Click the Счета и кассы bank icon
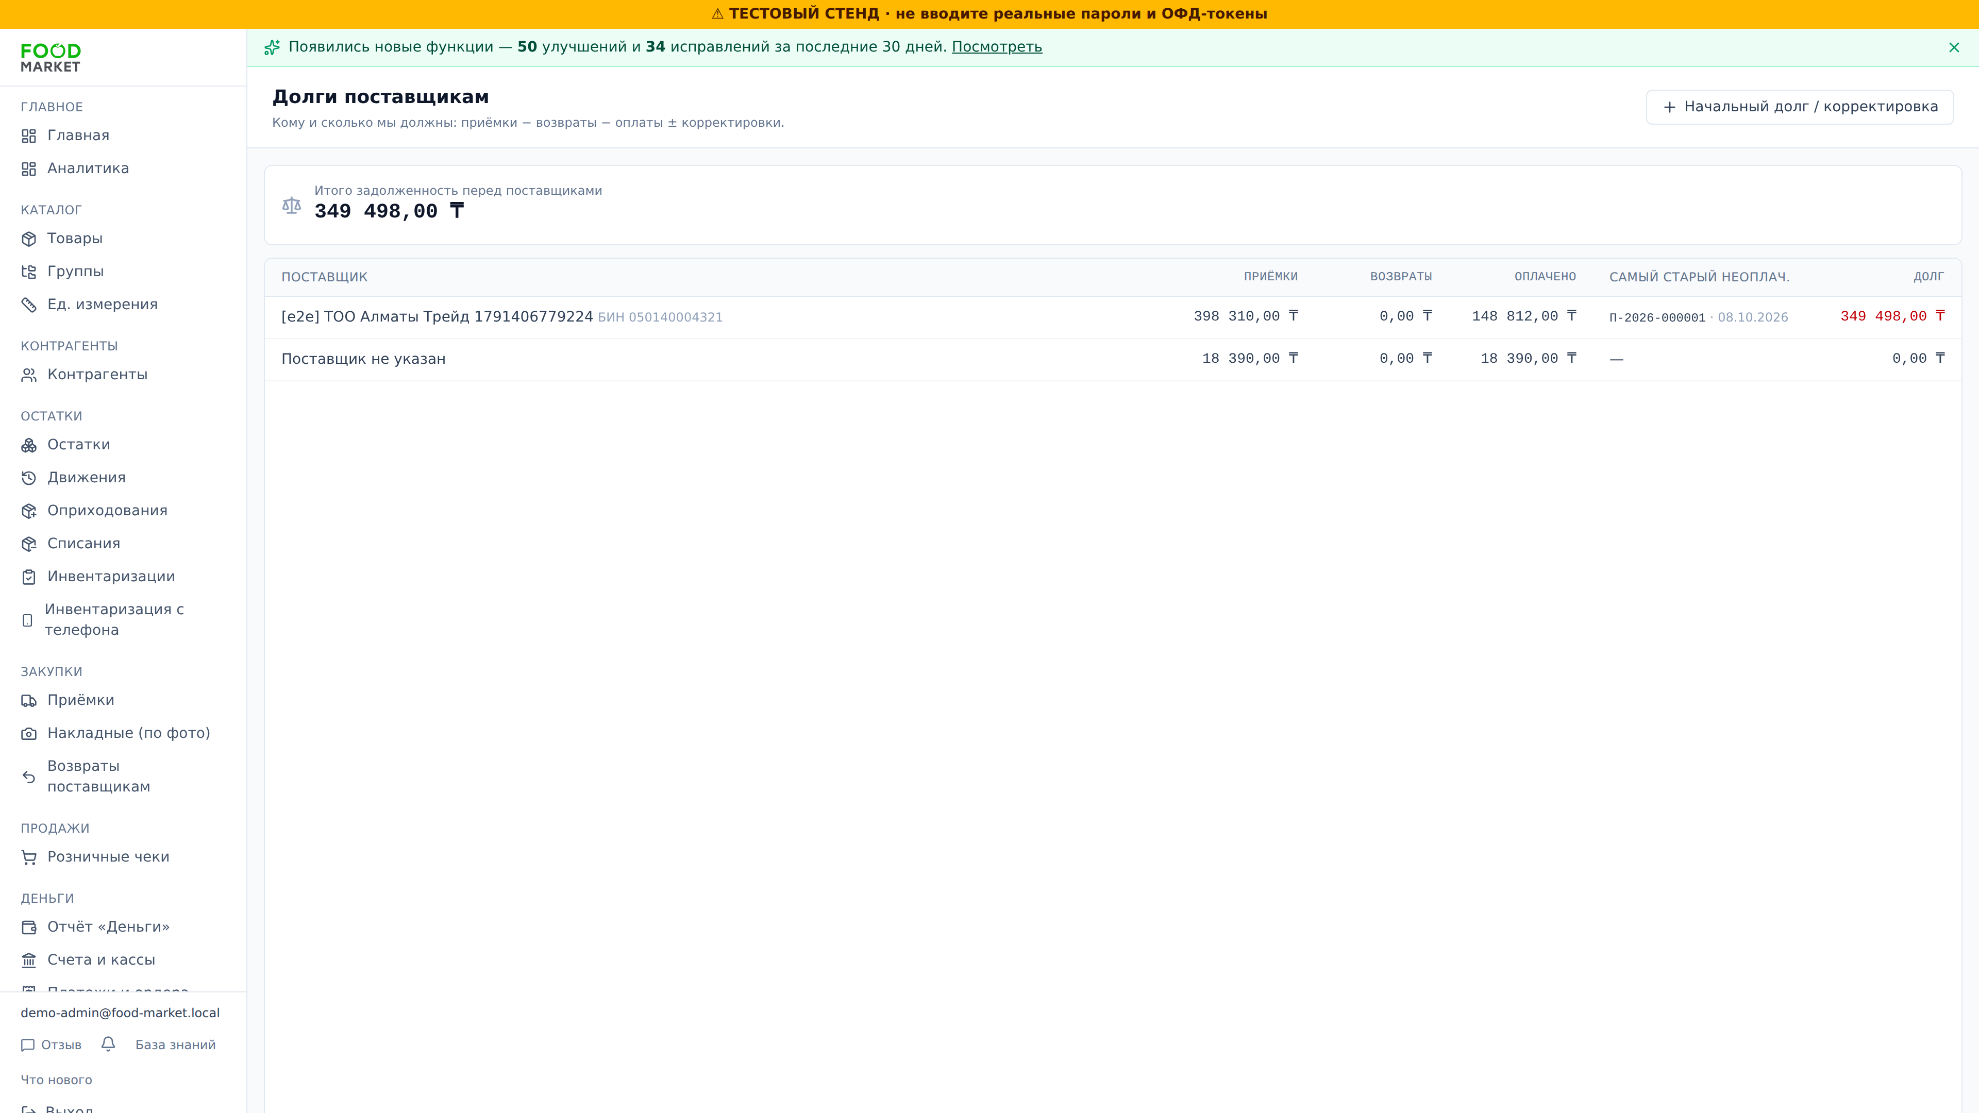 (x=29, y=960)
